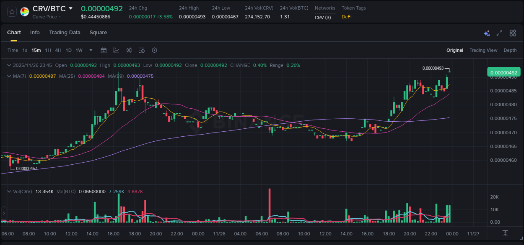The image size is (524, 245).
Task: Select the 1D timeframe button
Action: tap(68, 50)
